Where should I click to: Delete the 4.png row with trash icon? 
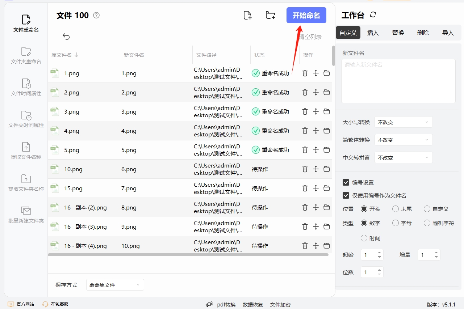coord(305,131)
